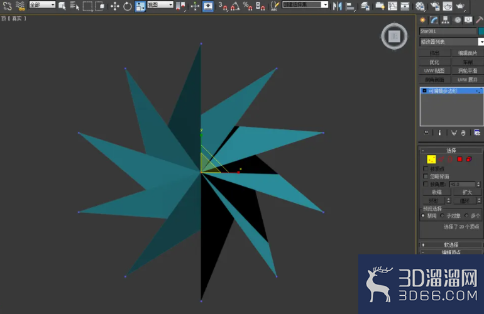Open the 修改器列表 modifier list dropdown
484x314 pixels.
click(451, 41)
